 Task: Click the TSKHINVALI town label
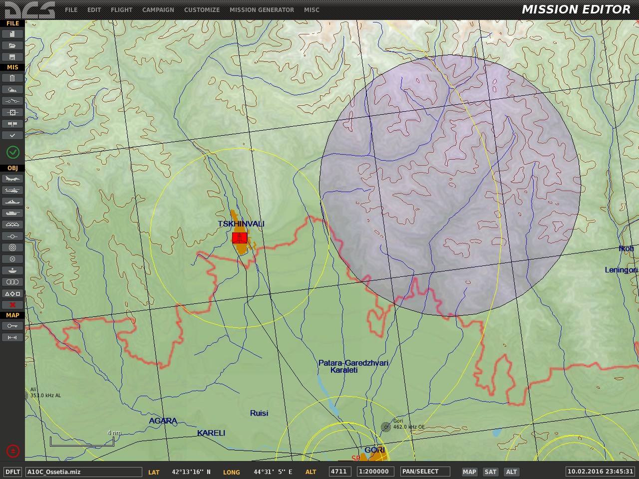241,224
